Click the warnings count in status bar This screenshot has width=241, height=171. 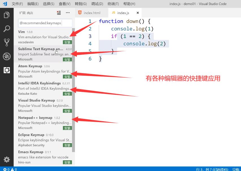tap(14, 169)
